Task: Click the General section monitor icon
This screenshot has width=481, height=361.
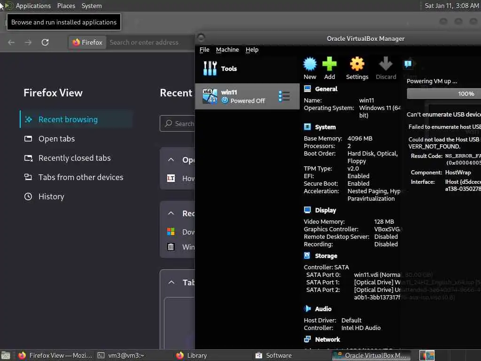Action: pyautogui.click(x=307, y=89)
